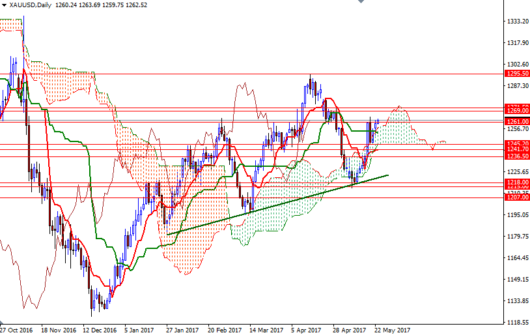530x335 pixels.
Task: Select the red 1218.00 price level tag
Action: point(517,182)
